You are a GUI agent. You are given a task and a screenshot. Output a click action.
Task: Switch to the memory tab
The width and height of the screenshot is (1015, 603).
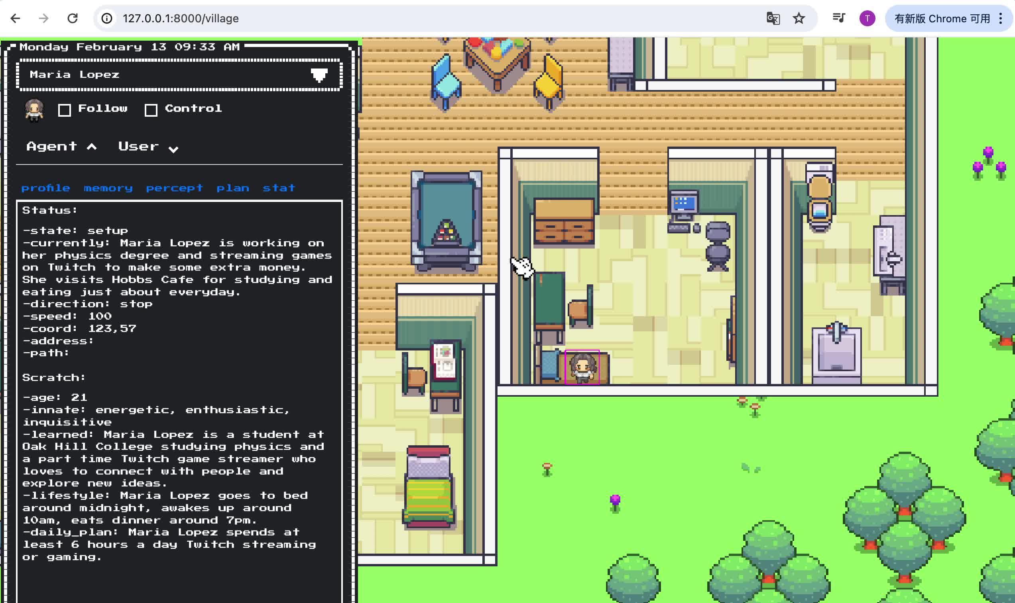pos(108,188)
